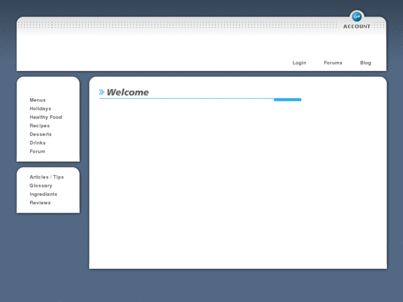Open Articles / Tips section
This screenshot has width=403, height=302.
(x=47, y=177)
